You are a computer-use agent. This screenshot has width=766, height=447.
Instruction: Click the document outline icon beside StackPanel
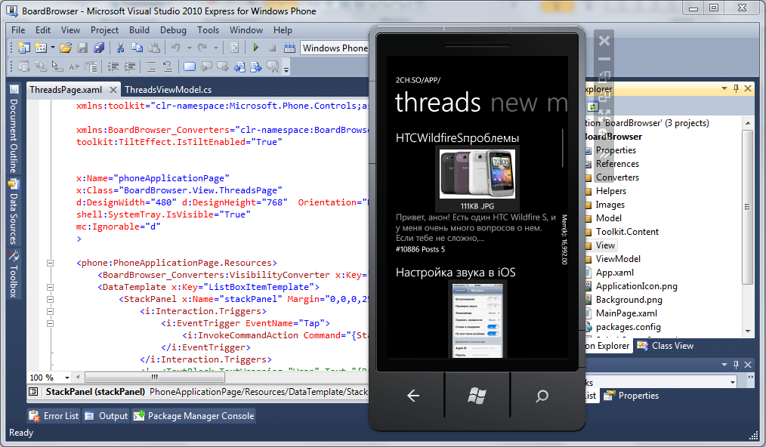(33, 391)
